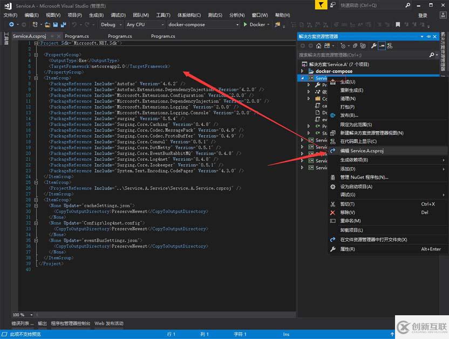Click the pending changes filter clock icon

point(343,46)
